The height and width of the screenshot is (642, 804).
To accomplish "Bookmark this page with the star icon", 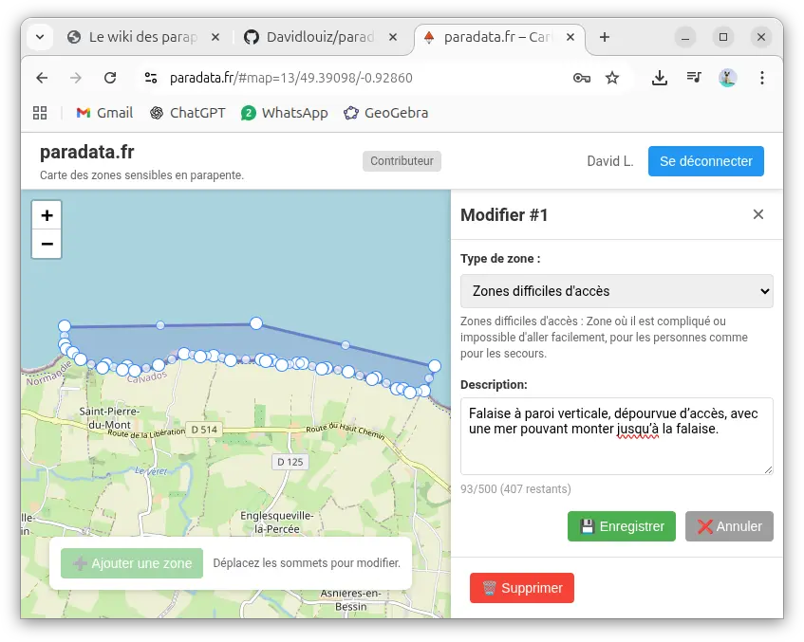I will (611, 78).
